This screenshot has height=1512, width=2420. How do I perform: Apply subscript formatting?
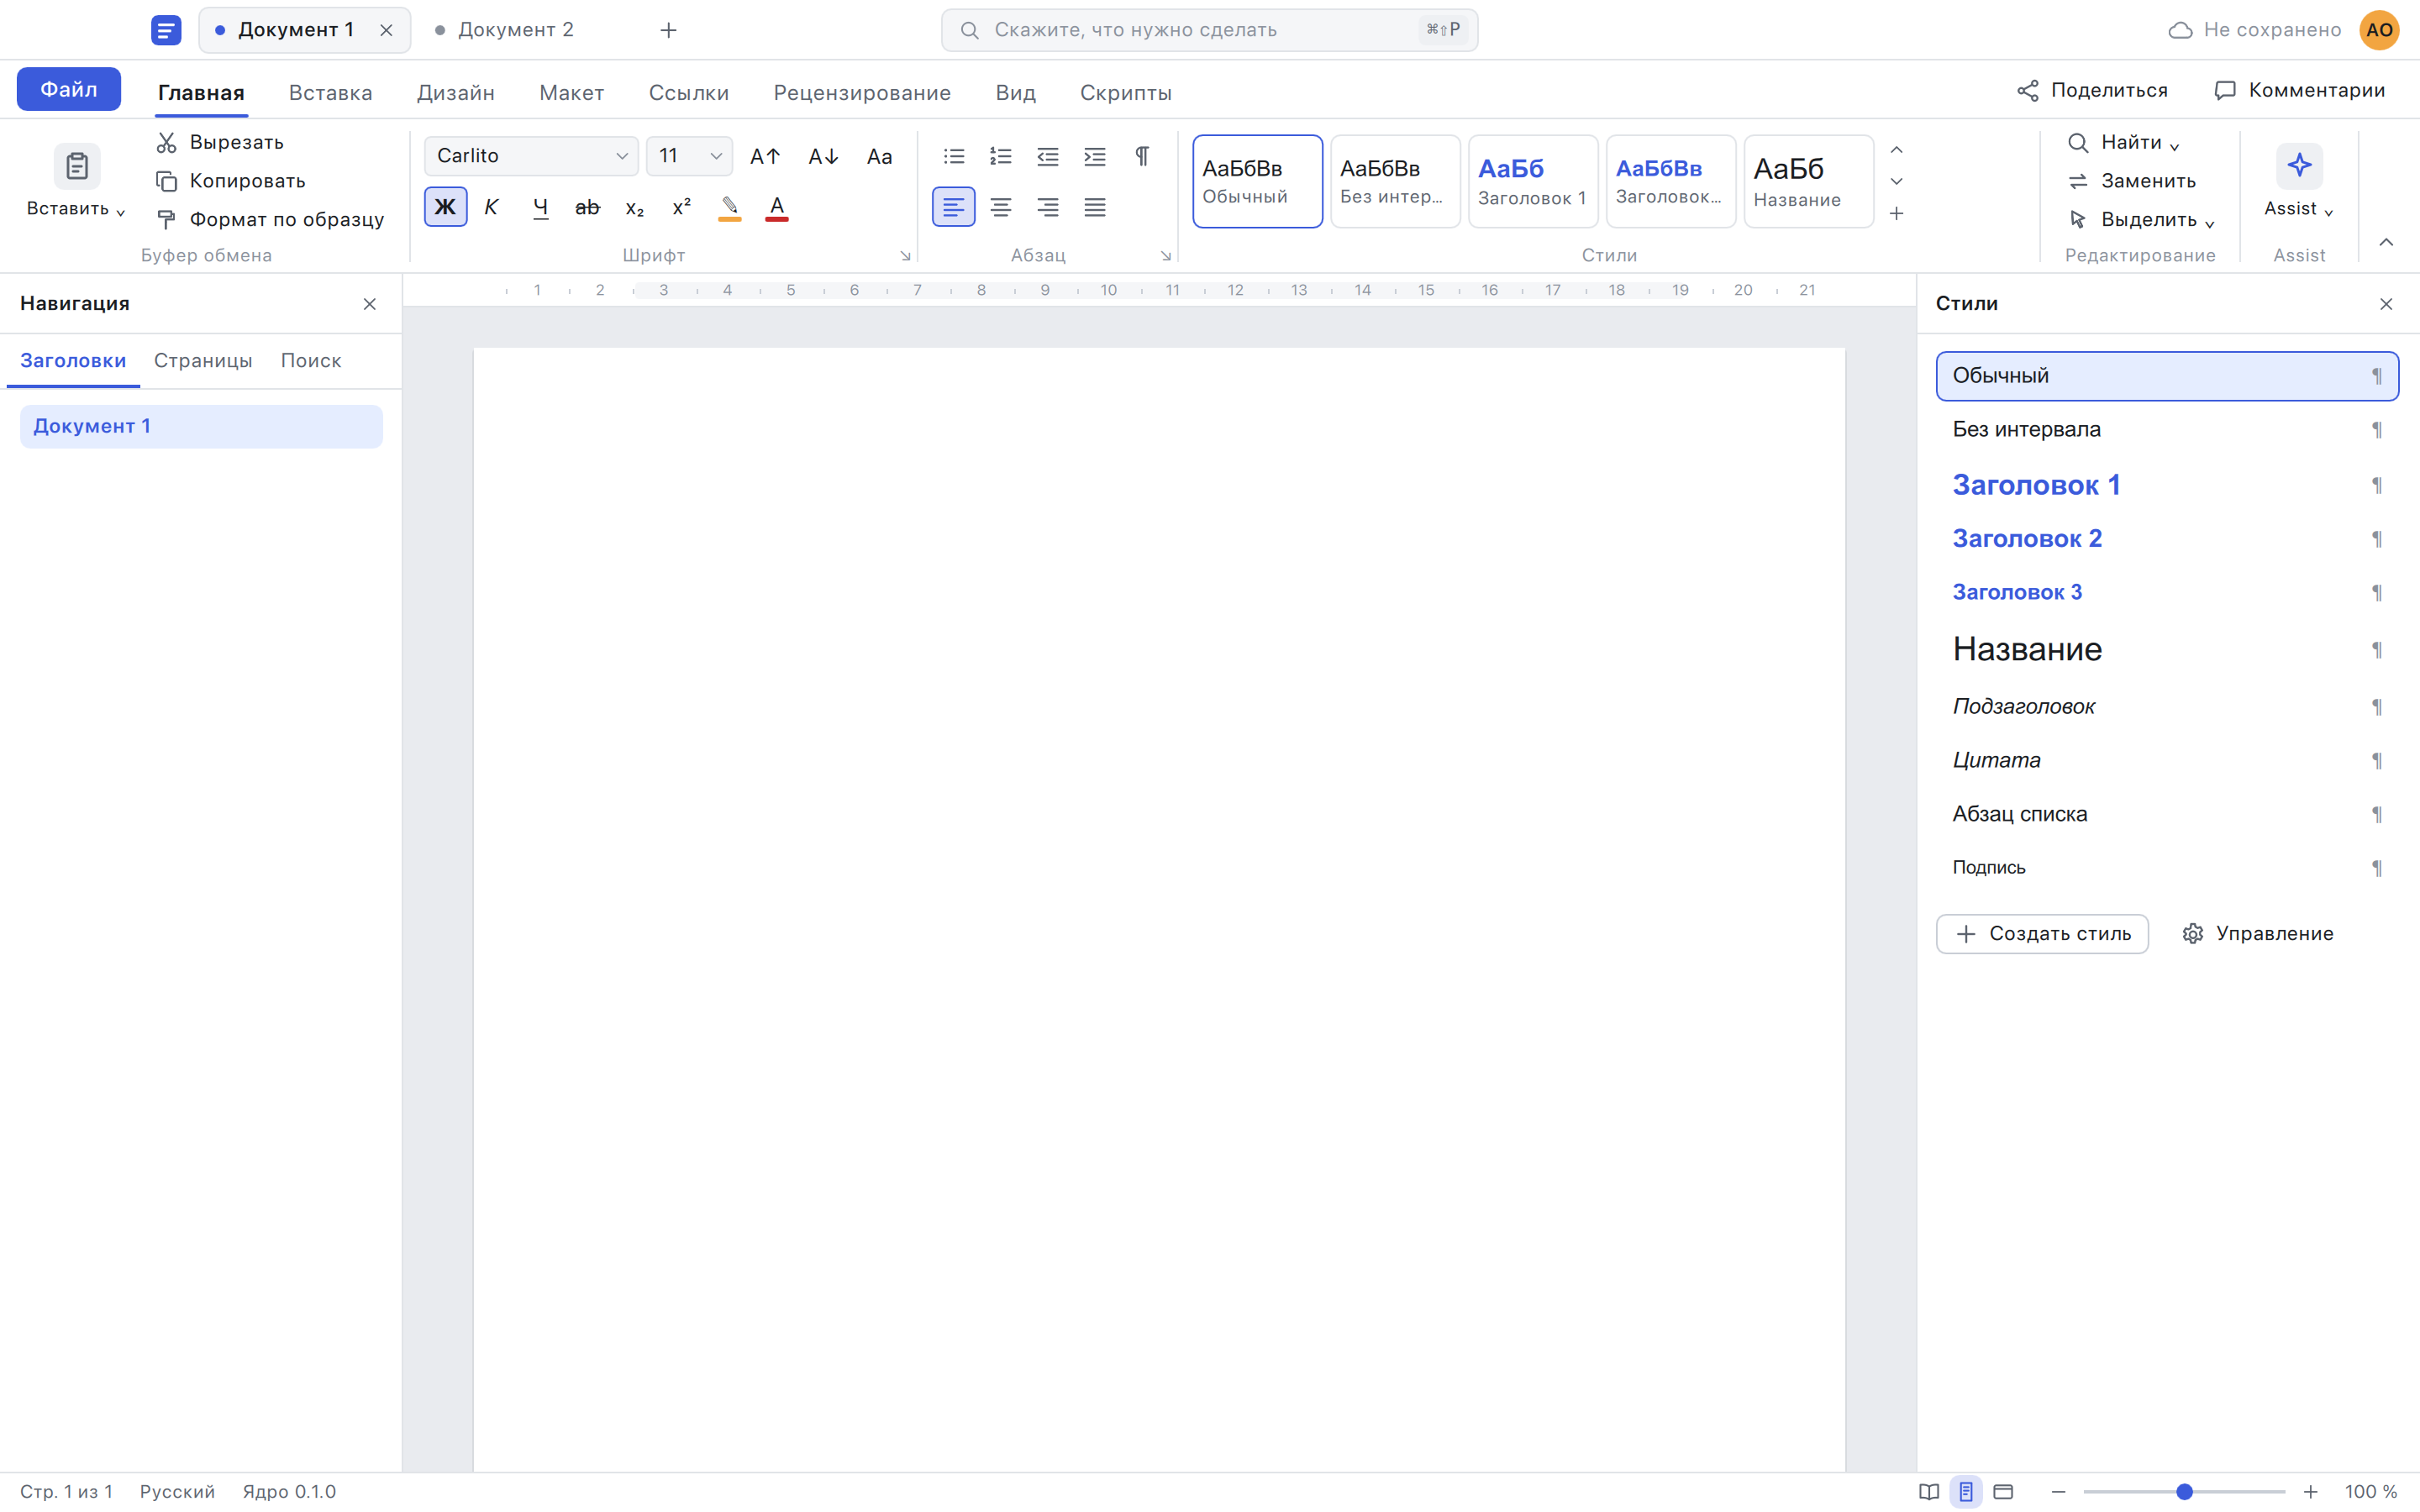click(x=635, y=208)
